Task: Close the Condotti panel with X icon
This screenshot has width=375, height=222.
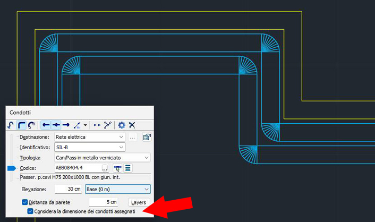Action: click(x=132, y=125)
